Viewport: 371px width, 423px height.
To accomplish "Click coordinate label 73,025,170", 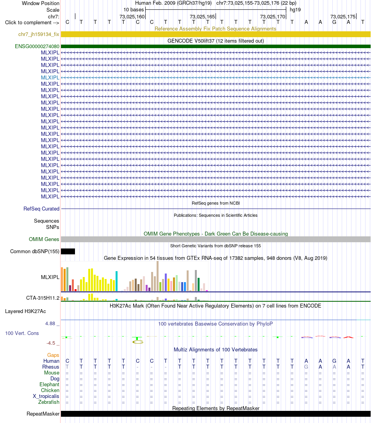I will coord(273,17).
